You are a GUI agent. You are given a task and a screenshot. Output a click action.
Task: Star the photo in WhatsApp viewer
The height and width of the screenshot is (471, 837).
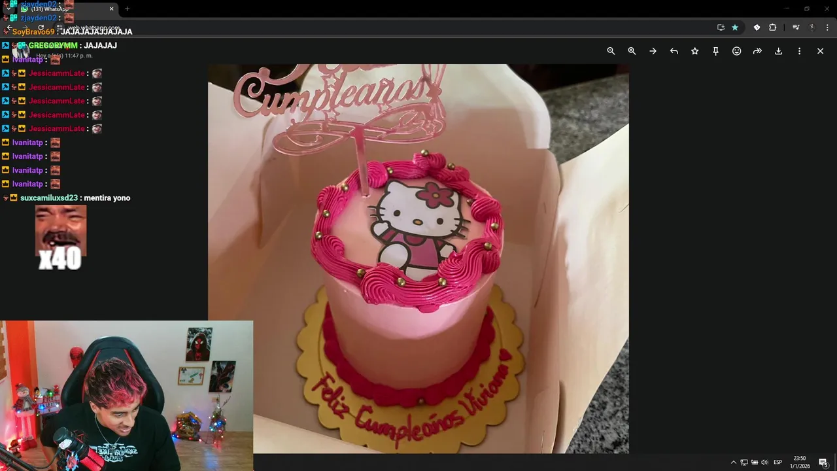point(694,51)
